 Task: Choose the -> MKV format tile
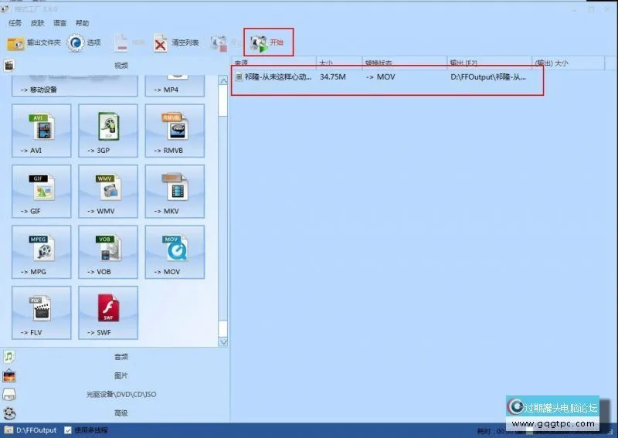[x=175, y=192]
